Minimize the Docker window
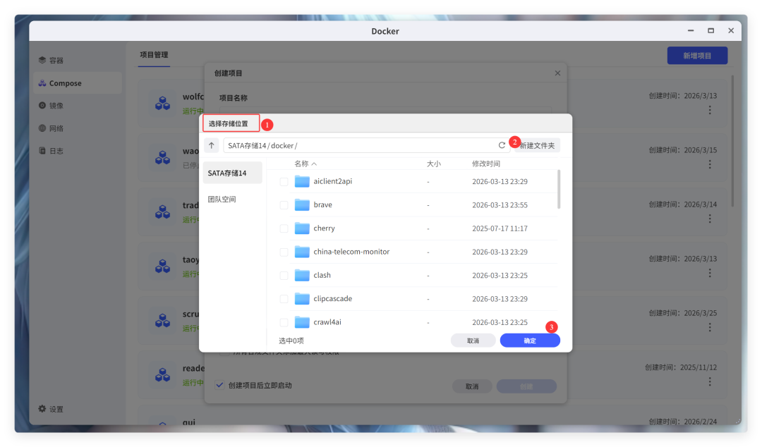This screenshot has height=447, width=762. pos(691,30)
